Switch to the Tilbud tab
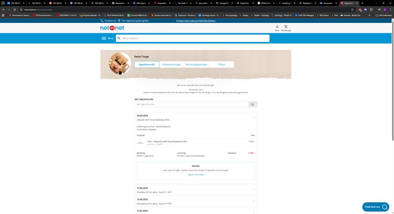Image resolution: width=394 pixels, height=214 pixels. click(221, 64)
